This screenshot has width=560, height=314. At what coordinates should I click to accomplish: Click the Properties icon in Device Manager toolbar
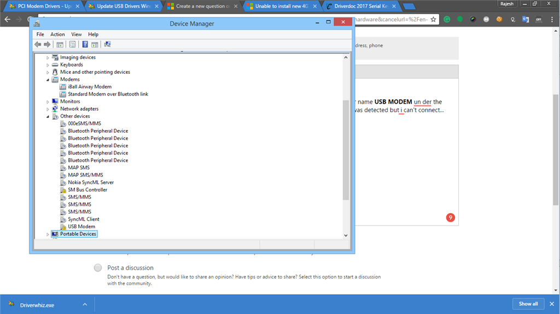[73, 44]
